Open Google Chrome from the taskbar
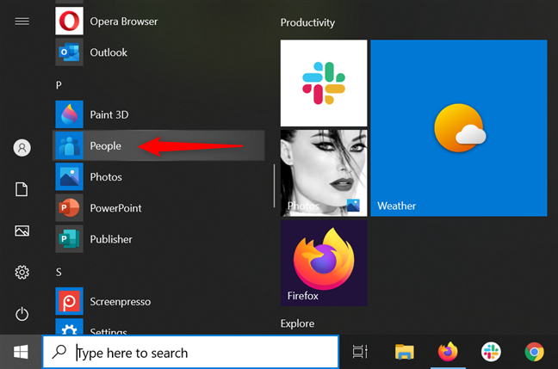 [x=534, y=352]
